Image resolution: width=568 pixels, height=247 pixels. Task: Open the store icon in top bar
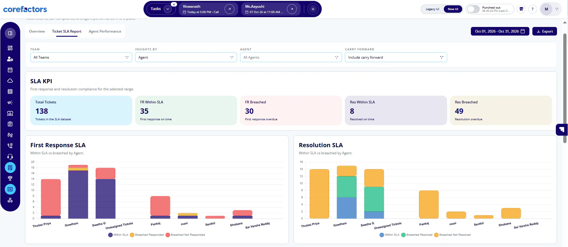click(x=521, y=9)
